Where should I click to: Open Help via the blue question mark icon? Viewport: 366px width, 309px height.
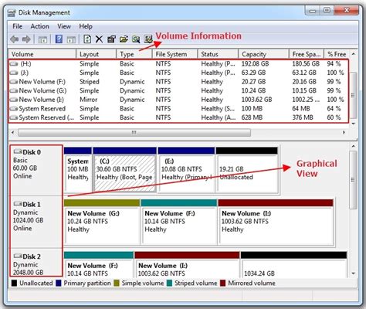pos(59,39)
